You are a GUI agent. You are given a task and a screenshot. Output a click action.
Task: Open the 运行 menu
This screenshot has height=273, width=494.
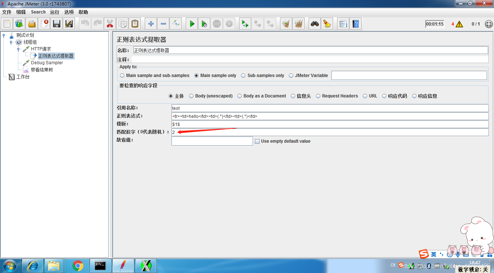tap(55, 12)
